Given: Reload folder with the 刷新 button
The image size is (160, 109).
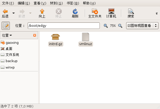Looking at the screenshot, I should [x=75, y=13].
